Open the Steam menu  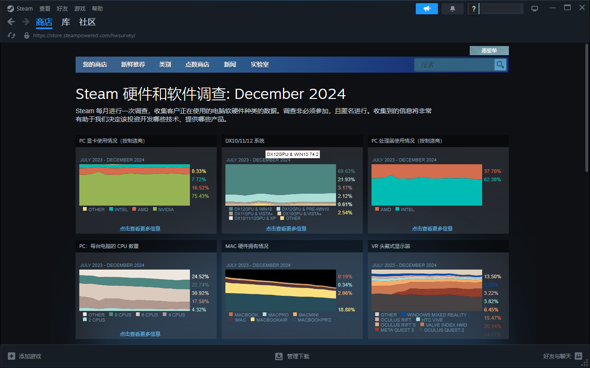(19, 8)
